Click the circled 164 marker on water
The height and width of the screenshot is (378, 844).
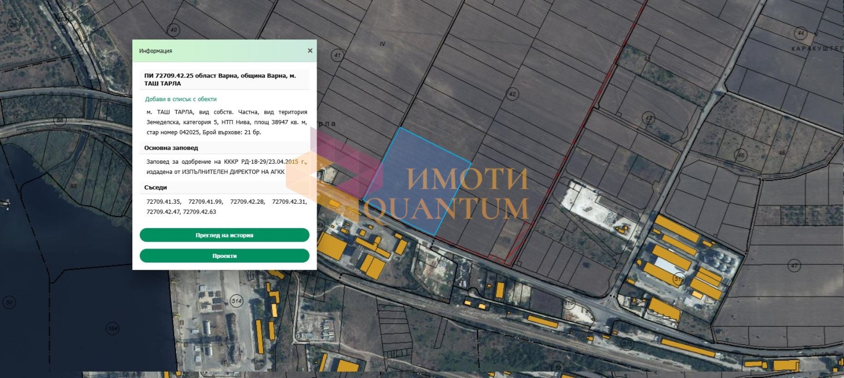(x=113, y=329)
